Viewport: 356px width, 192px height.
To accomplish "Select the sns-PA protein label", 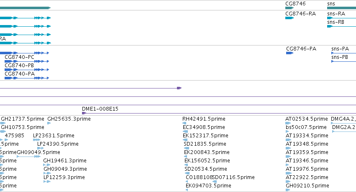I will pyautogui.click(x=340, y=49).
